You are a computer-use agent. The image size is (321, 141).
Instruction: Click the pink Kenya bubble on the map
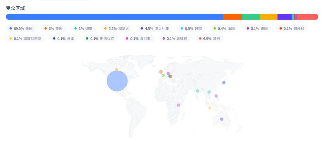tap(178, 105)
